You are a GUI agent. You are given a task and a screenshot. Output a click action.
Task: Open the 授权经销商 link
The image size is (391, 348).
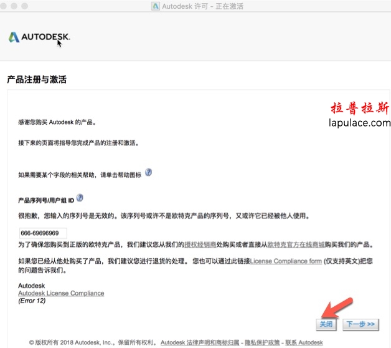(x=200, y=244)
